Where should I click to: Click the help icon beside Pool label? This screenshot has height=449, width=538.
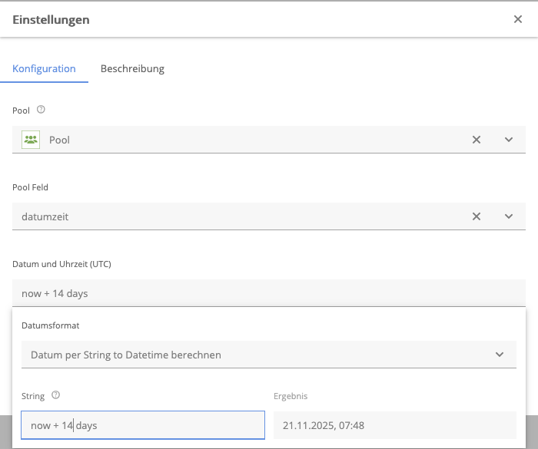coord(42,110)
